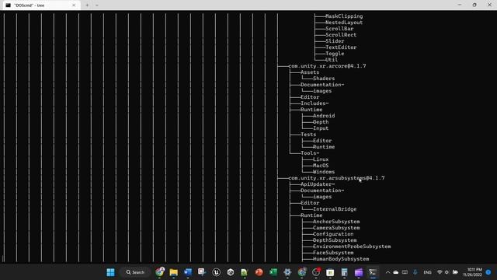The width and height of the screenshot is (497, 280).
Task: Click the DepthSubsystem folder row
Action: pyautogui.click(x=335, y=240)
